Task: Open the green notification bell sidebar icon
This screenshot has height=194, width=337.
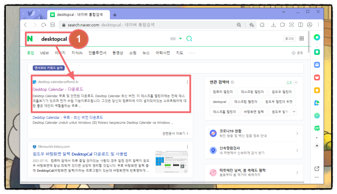Action: (x=317, y=52)
